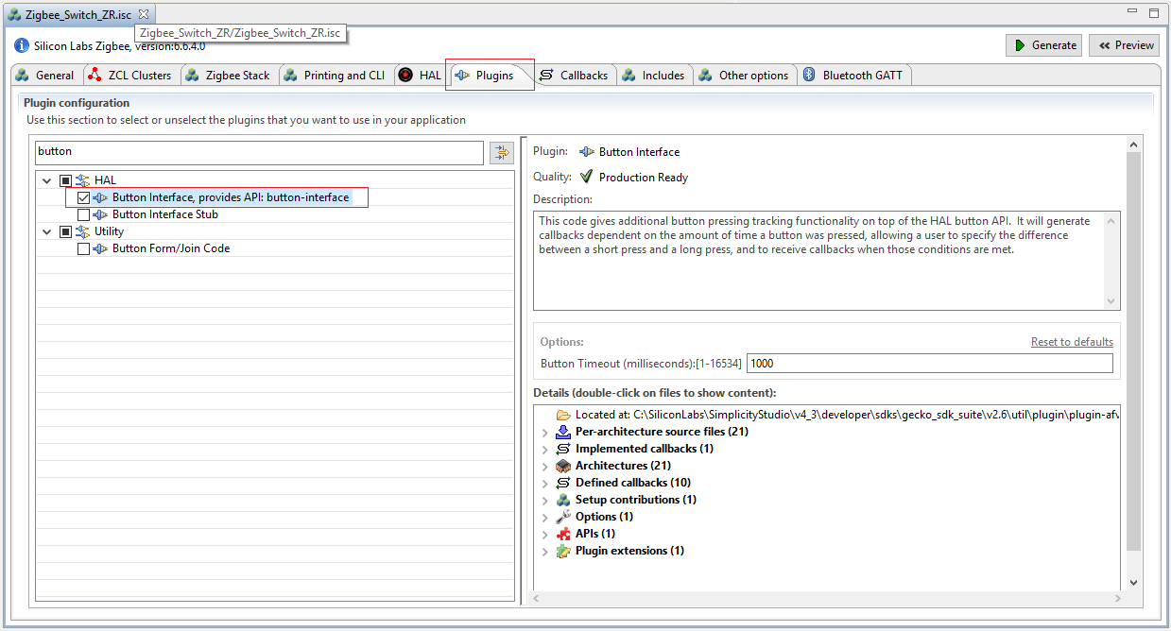Viewport: 1171px width, 631px height.
Task: Select the Plugins tab
Action: click(x=485, y=76)
